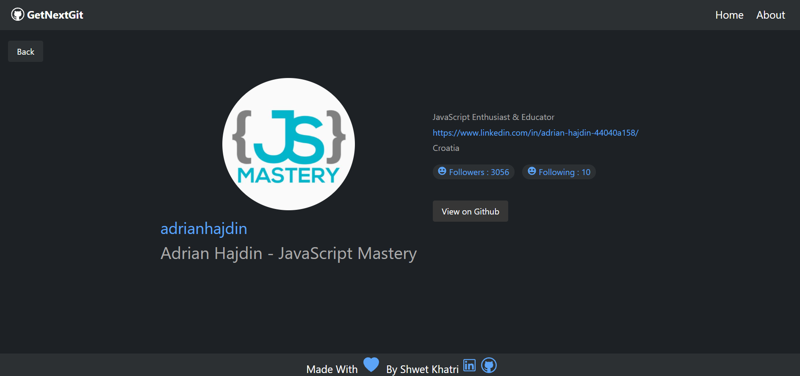Open the adrianhajdin username link
The image size is (800, 376).
[204, 228]
